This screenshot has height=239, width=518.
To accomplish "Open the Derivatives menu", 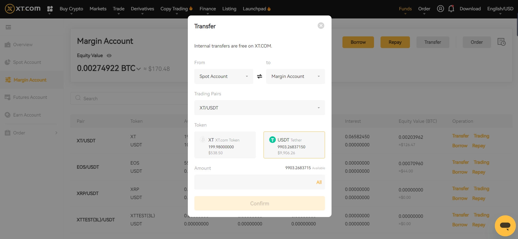I will click(x=142, y=9).
